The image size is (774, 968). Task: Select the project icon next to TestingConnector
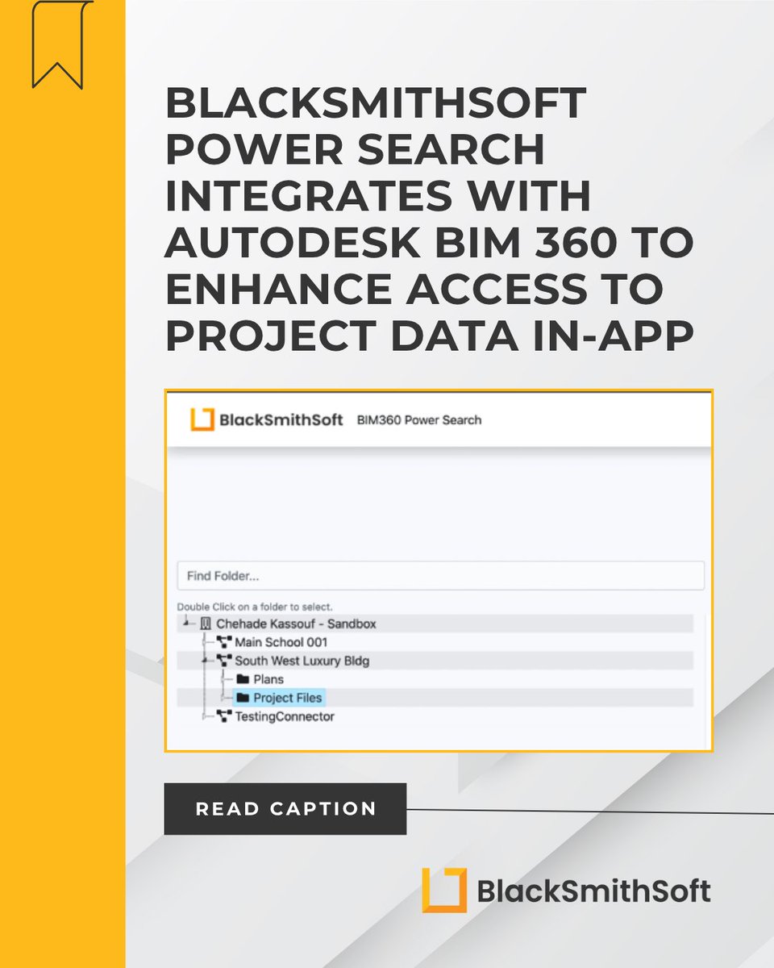(x=223, y=716)
